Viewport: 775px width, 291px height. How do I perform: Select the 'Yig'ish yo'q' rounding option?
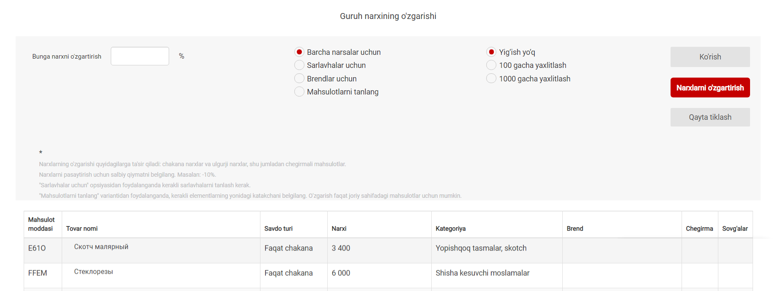[491, 52]
